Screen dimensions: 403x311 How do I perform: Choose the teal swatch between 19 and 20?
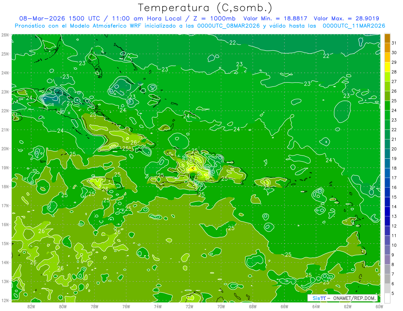click(x=387, y=154)
